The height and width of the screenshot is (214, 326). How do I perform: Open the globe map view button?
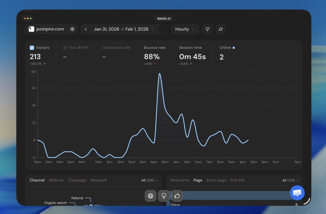151,196
